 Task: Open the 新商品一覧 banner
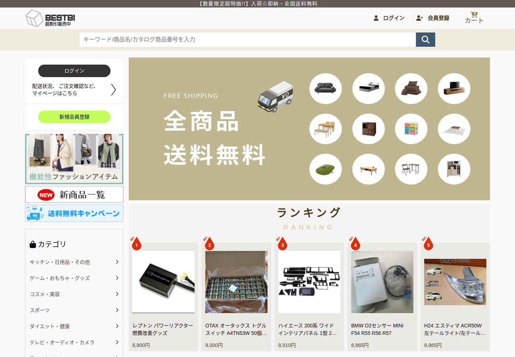point(74,195)
